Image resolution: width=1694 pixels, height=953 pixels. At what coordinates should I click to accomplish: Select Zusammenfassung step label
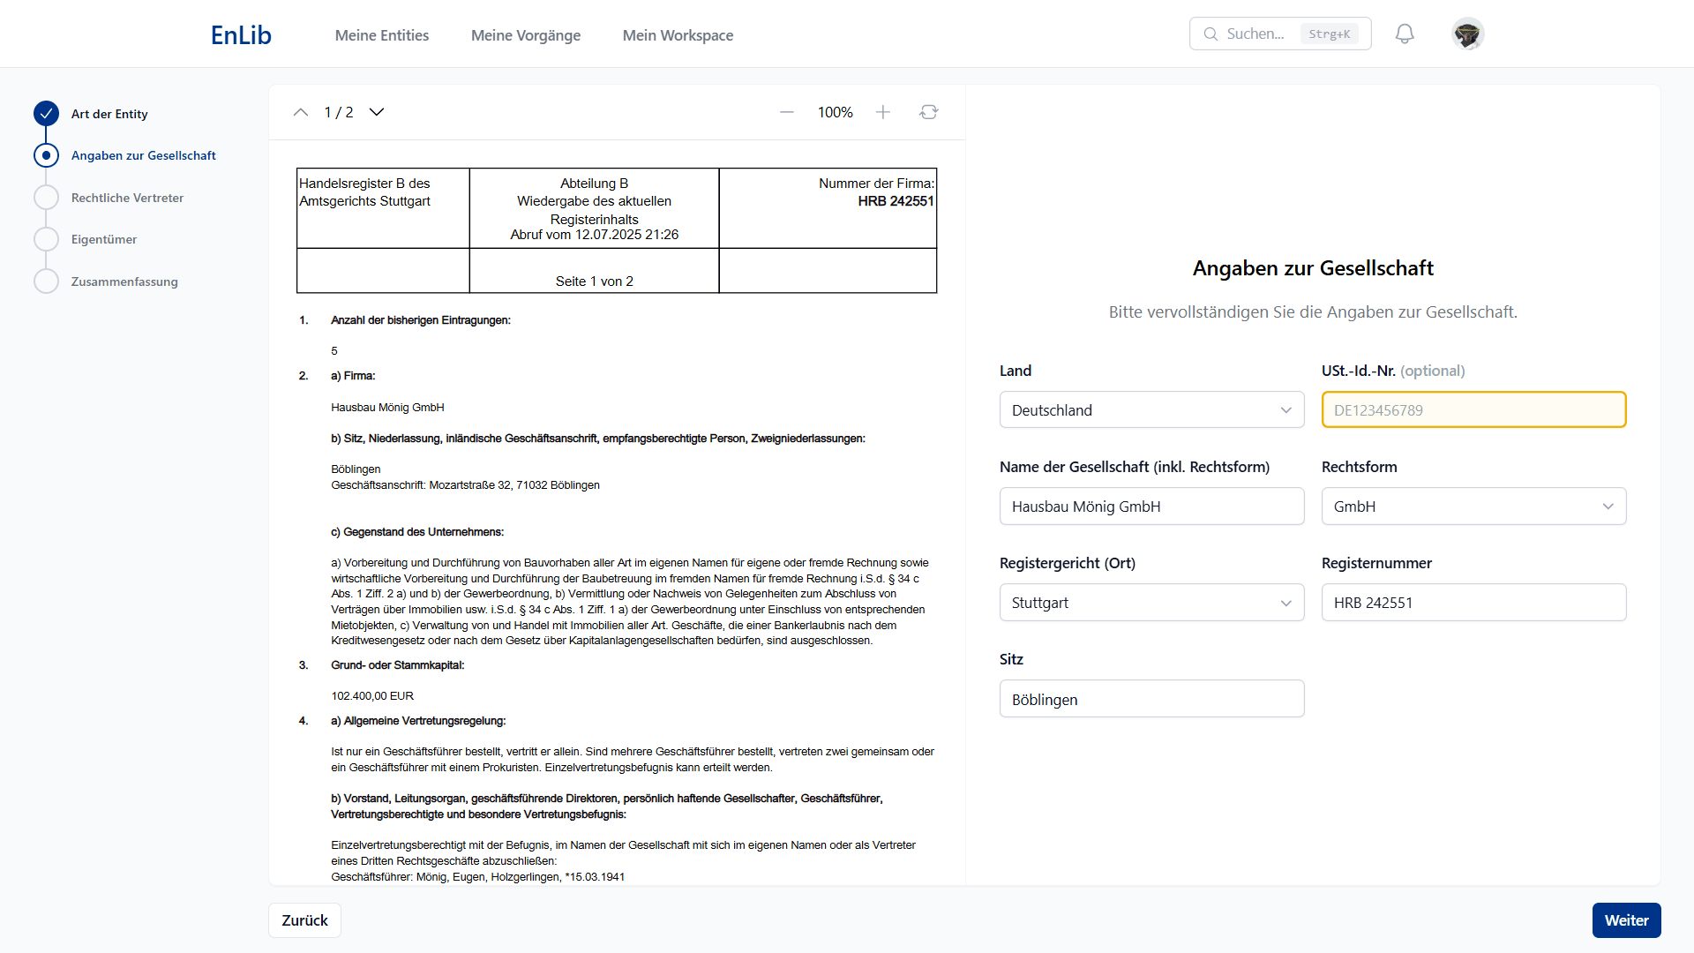[124, 281]
